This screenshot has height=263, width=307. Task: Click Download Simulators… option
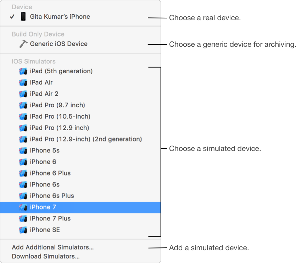pyautogui.click(x=46, y=256)
